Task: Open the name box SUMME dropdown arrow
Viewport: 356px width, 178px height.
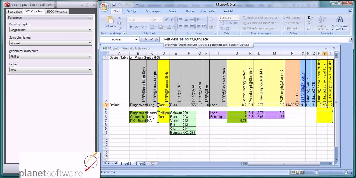Action: 136,39
